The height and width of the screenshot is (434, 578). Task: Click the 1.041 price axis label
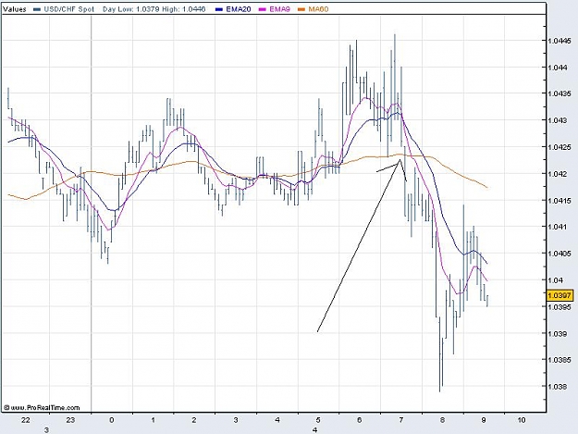pos(558,227)
